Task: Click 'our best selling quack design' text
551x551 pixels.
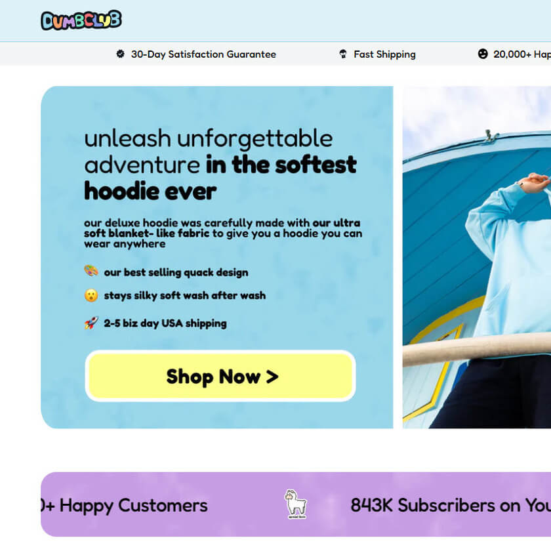Action: [x=176, y=272]
